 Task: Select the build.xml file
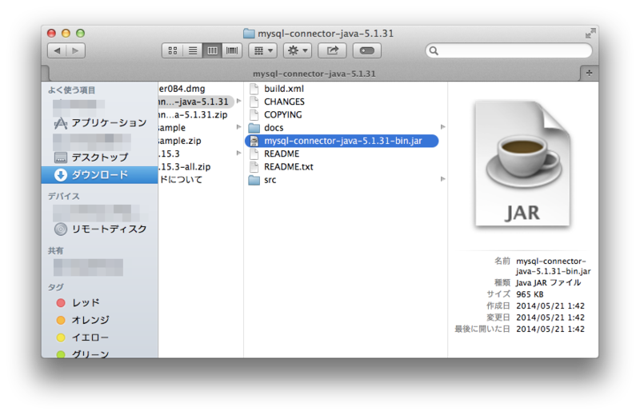click(x=284, y=89)
